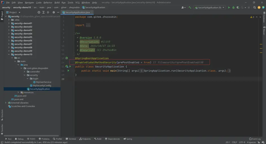Viewport: 266px width, 144px height.
Task: Select the SecurityApplication.java editor tab
Action: [x=77, y=12]
